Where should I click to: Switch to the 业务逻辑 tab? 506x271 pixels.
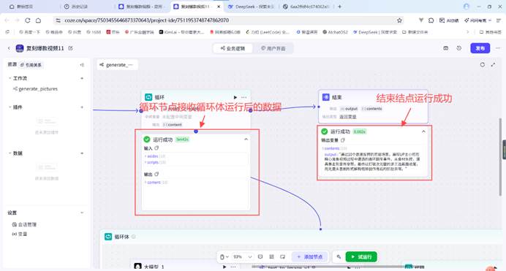click(233, 48)
